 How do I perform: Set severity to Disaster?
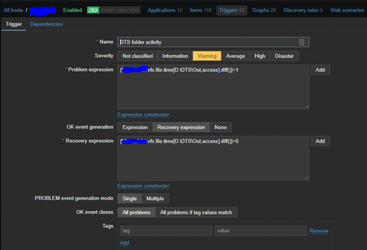coord(284,56)
